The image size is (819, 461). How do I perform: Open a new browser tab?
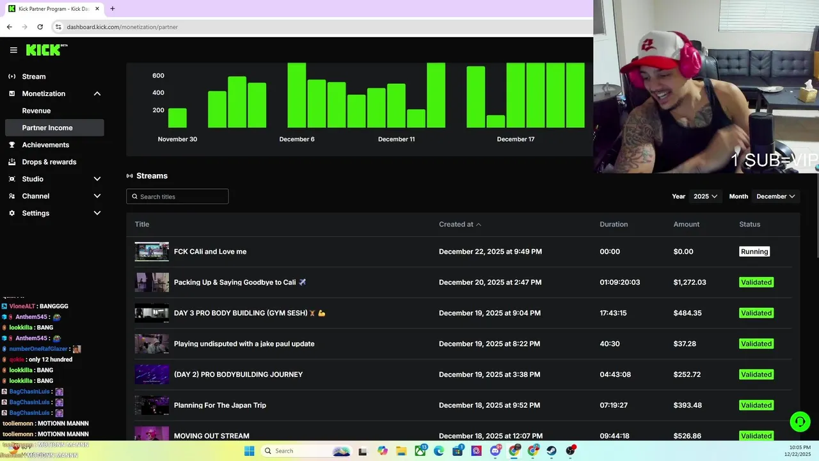[112, 9]
